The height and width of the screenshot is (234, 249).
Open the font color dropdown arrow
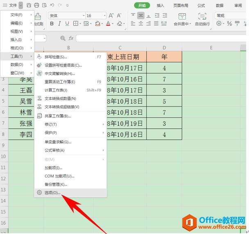coord(113,24)
